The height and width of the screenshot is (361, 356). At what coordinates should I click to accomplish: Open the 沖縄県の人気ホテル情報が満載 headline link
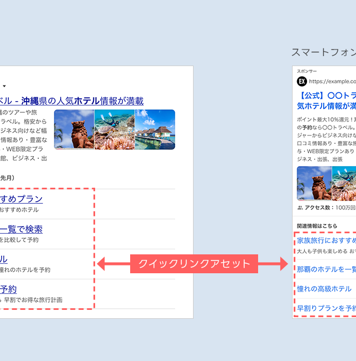[72, 101]
